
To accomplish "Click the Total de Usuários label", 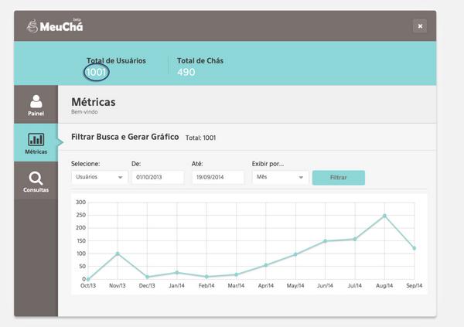I will pyautogui.click(x=116, y=60).
